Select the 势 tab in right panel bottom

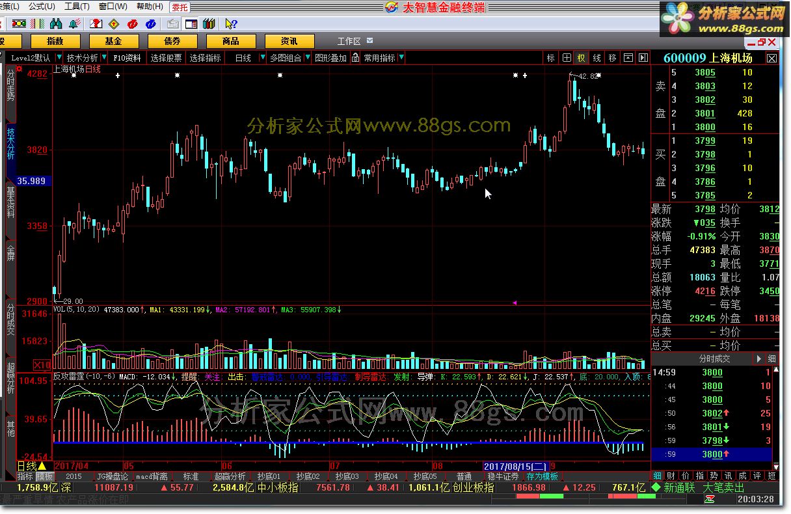click(714, 476)
